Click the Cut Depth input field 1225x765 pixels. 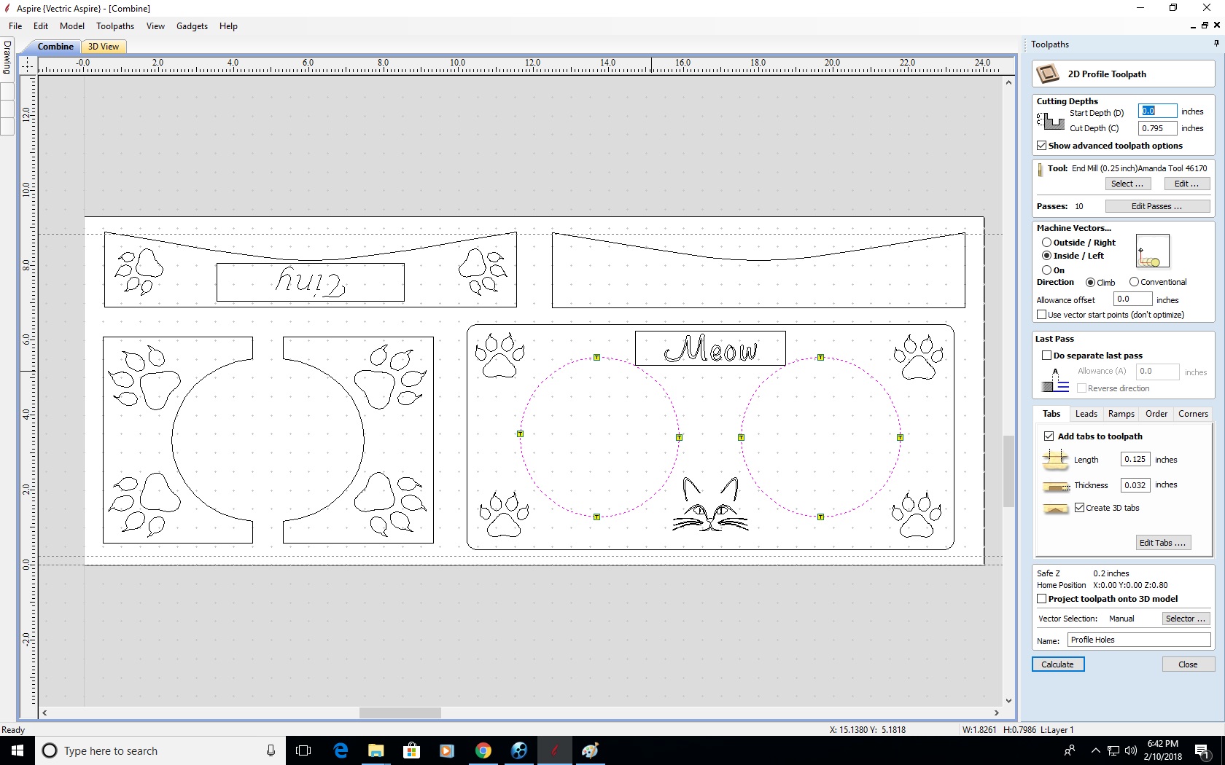1157,128
